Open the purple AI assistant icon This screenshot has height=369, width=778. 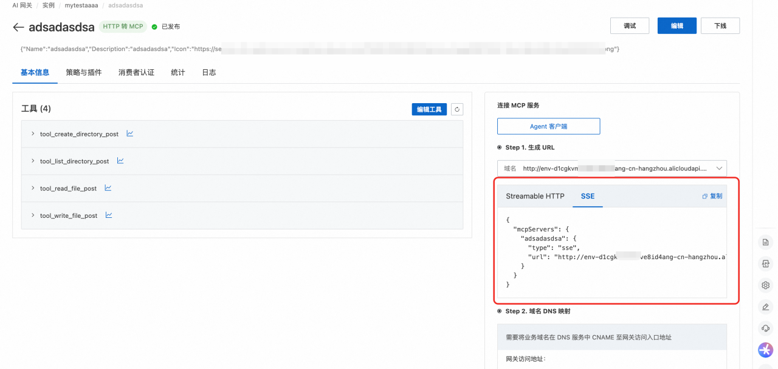coord(765,350)
